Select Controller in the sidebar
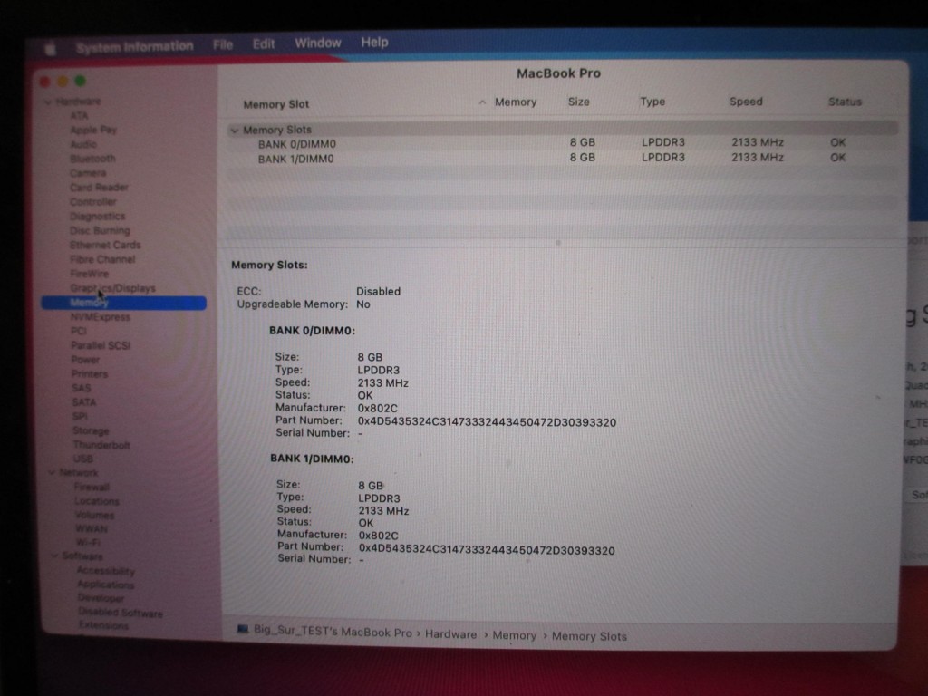The image size is (928, 696). pos(93,202)
